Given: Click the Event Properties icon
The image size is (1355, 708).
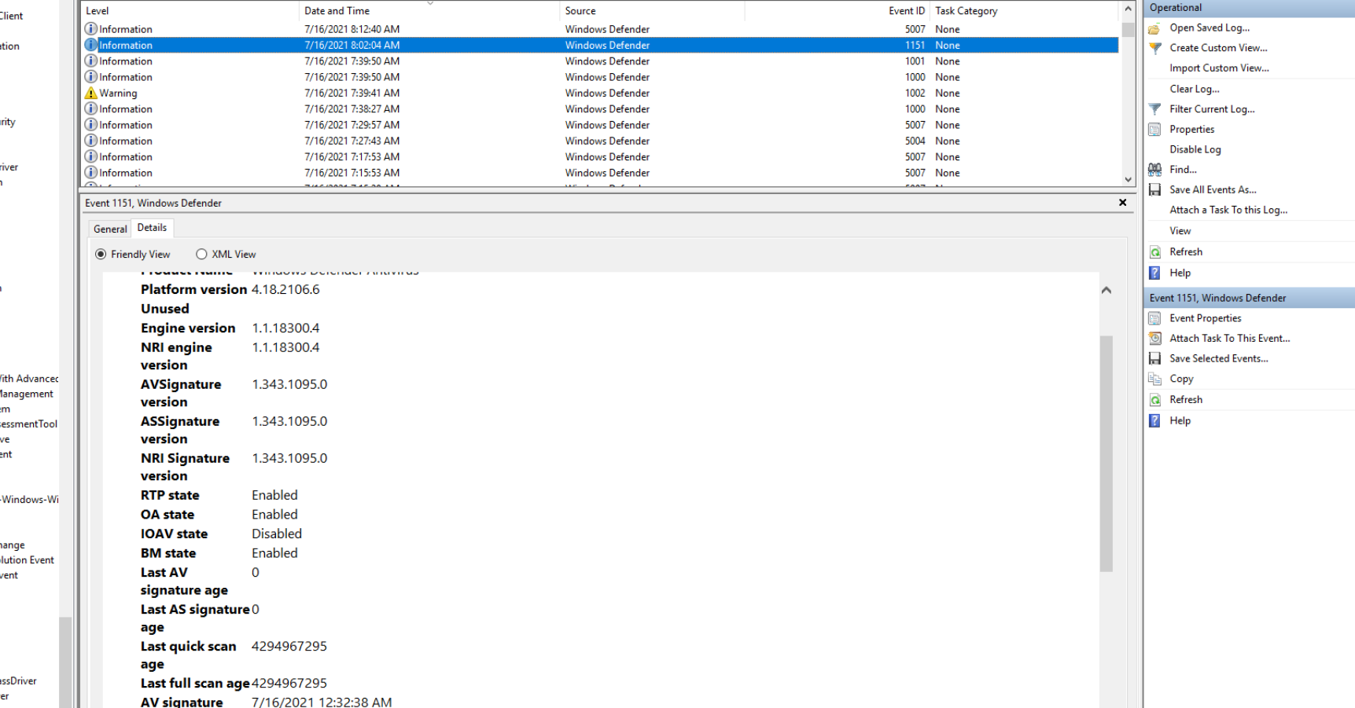Looking at the screenshot, I should click(x=1154, y=318).
